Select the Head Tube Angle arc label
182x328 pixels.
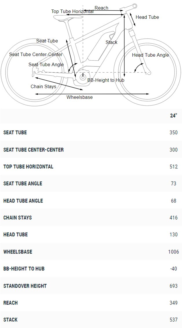[150, 55]
